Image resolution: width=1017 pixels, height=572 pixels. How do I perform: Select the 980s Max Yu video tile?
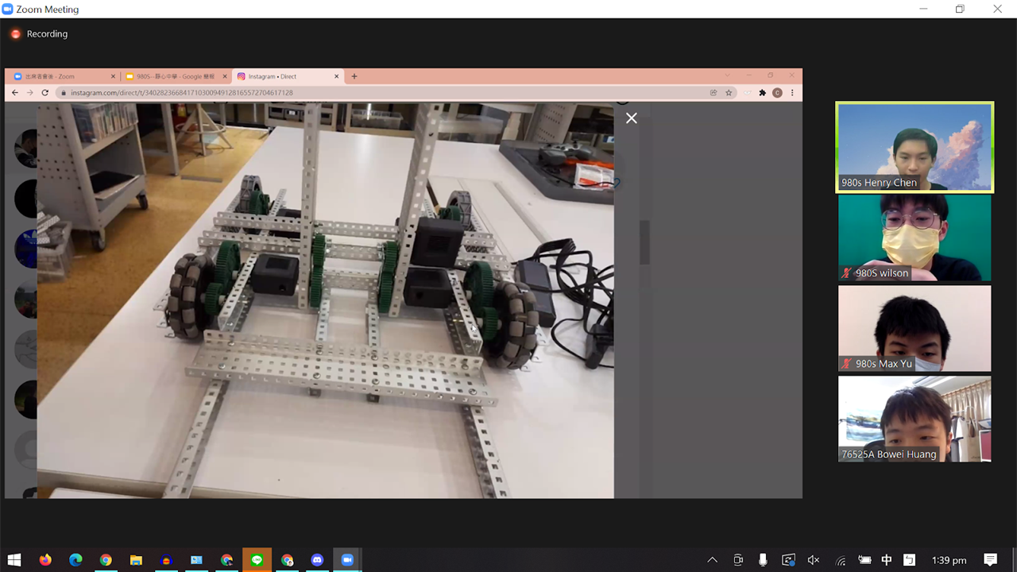[x=915, y=328]
